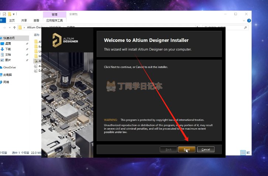Image resolution: width=268 pixels, height=176 pixels.
Task: Select the file starting with au in list
Action: [x=38, y=66]
